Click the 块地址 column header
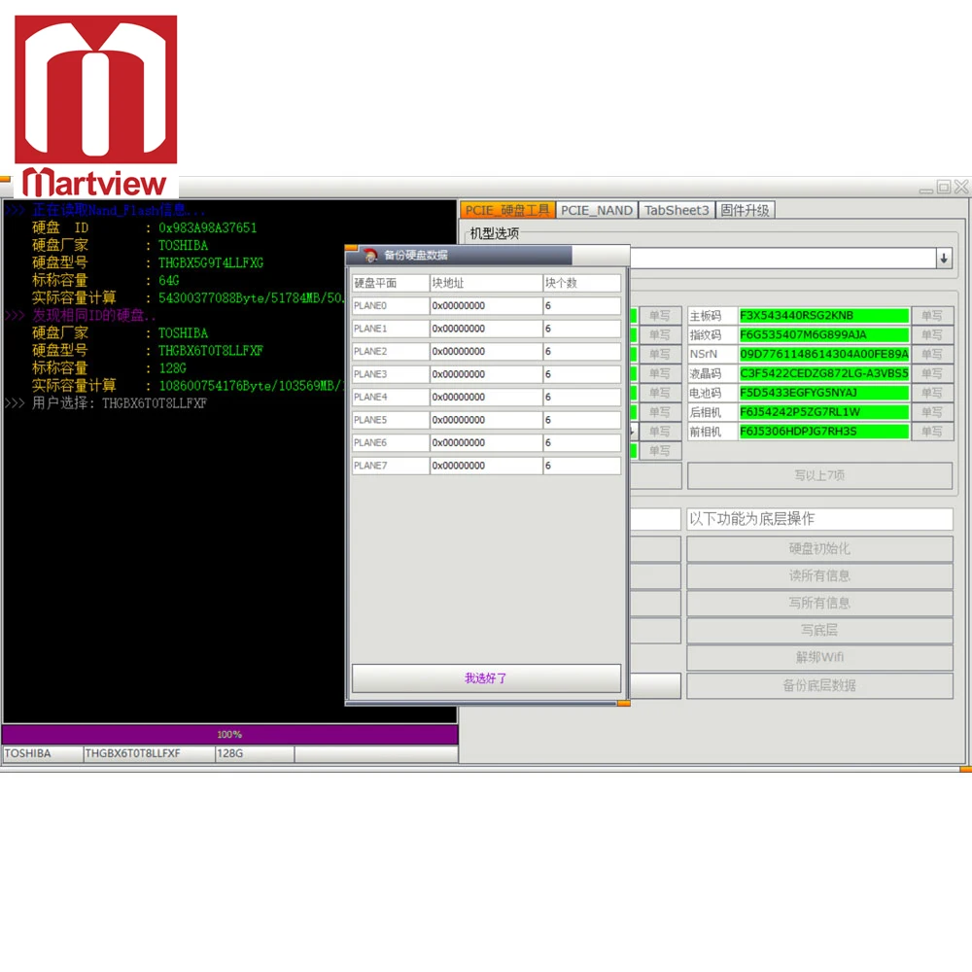972x972 pixels. pos(486,283)
